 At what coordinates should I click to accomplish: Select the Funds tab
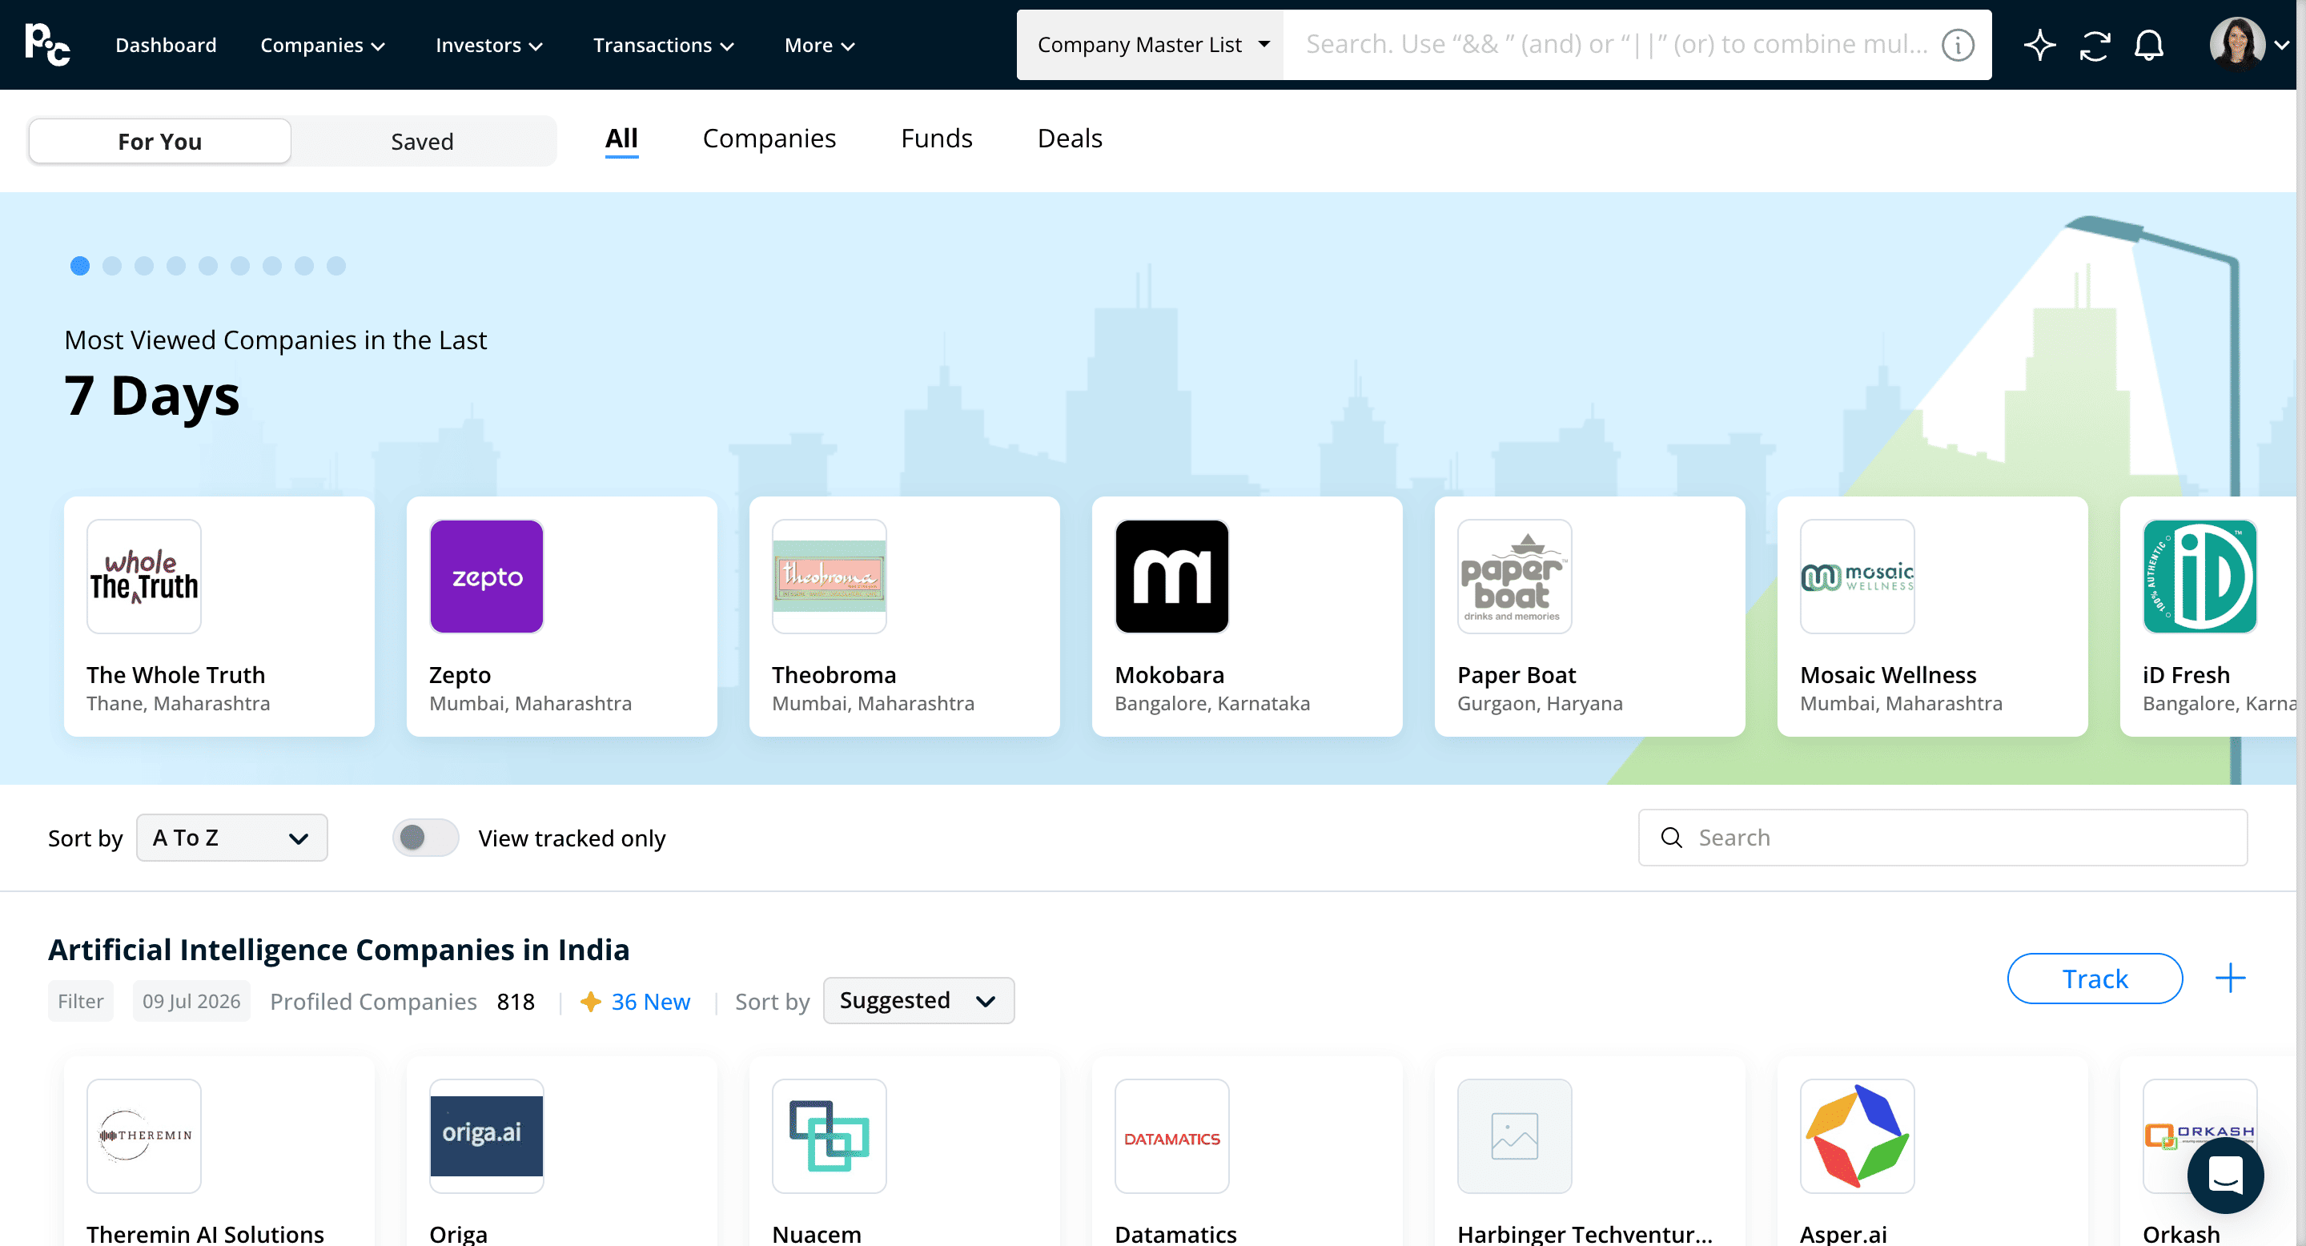click(x=936, y=139)
